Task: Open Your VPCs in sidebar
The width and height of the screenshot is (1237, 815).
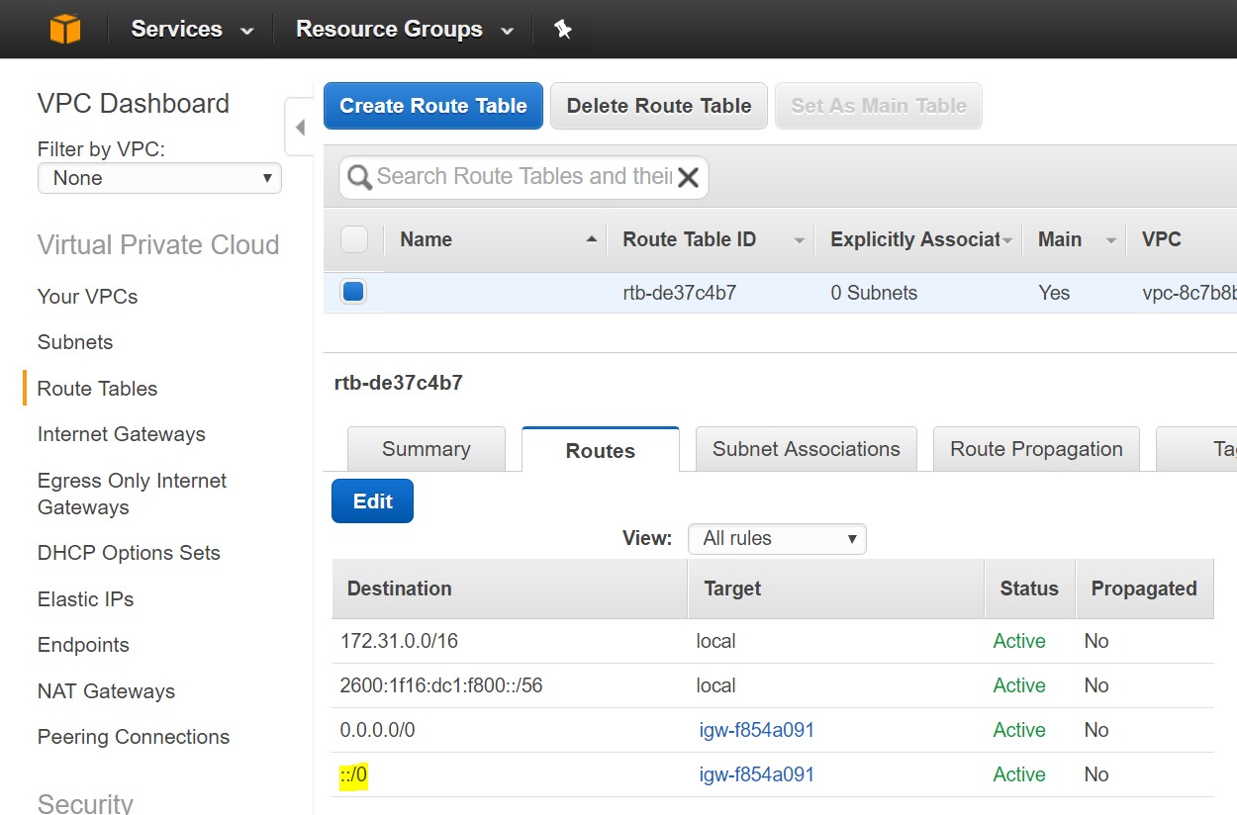Action: tap(87, 297)
